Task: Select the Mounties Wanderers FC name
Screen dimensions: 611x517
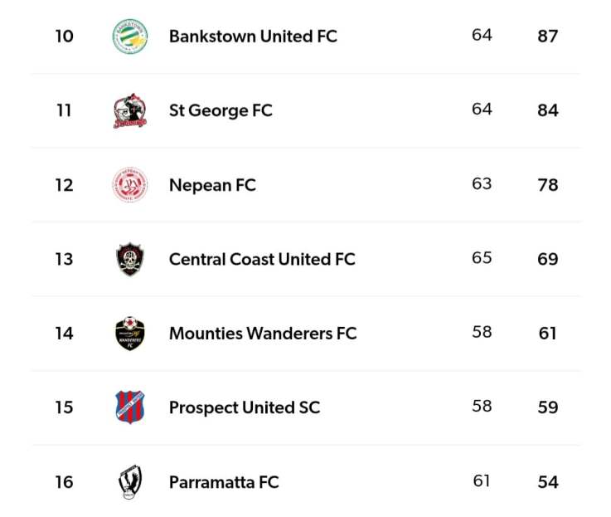Action: click(263, 334)
